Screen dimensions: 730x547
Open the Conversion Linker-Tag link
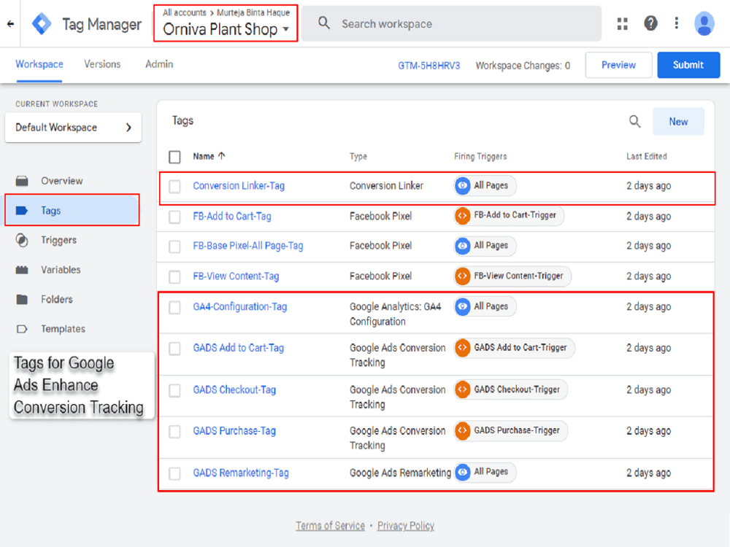[x=239, y=185]
